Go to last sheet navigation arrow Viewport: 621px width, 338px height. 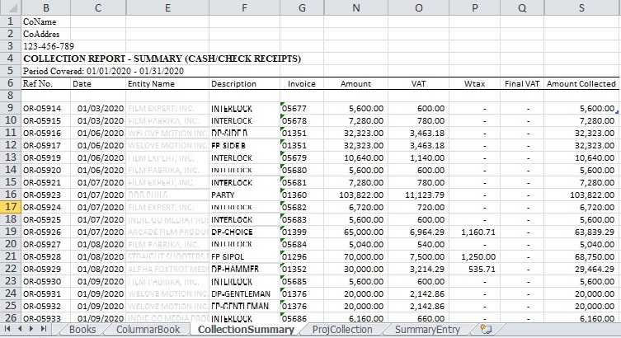44,329
